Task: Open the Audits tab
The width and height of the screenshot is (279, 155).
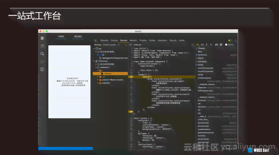Action: click(x=182, y=41)
